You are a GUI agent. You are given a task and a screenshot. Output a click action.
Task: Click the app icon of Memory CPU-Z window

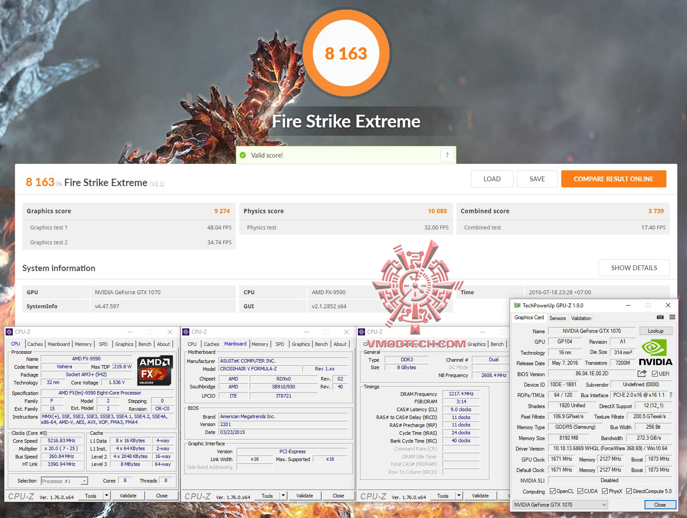362,332
